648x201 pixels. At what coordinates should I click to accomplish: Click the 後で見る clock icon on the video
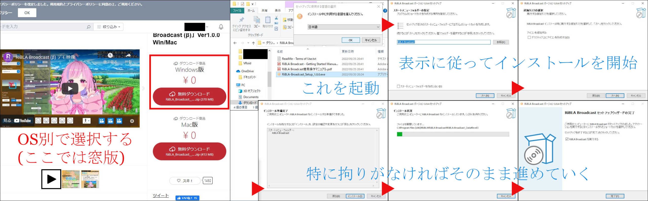pos(110,55)
